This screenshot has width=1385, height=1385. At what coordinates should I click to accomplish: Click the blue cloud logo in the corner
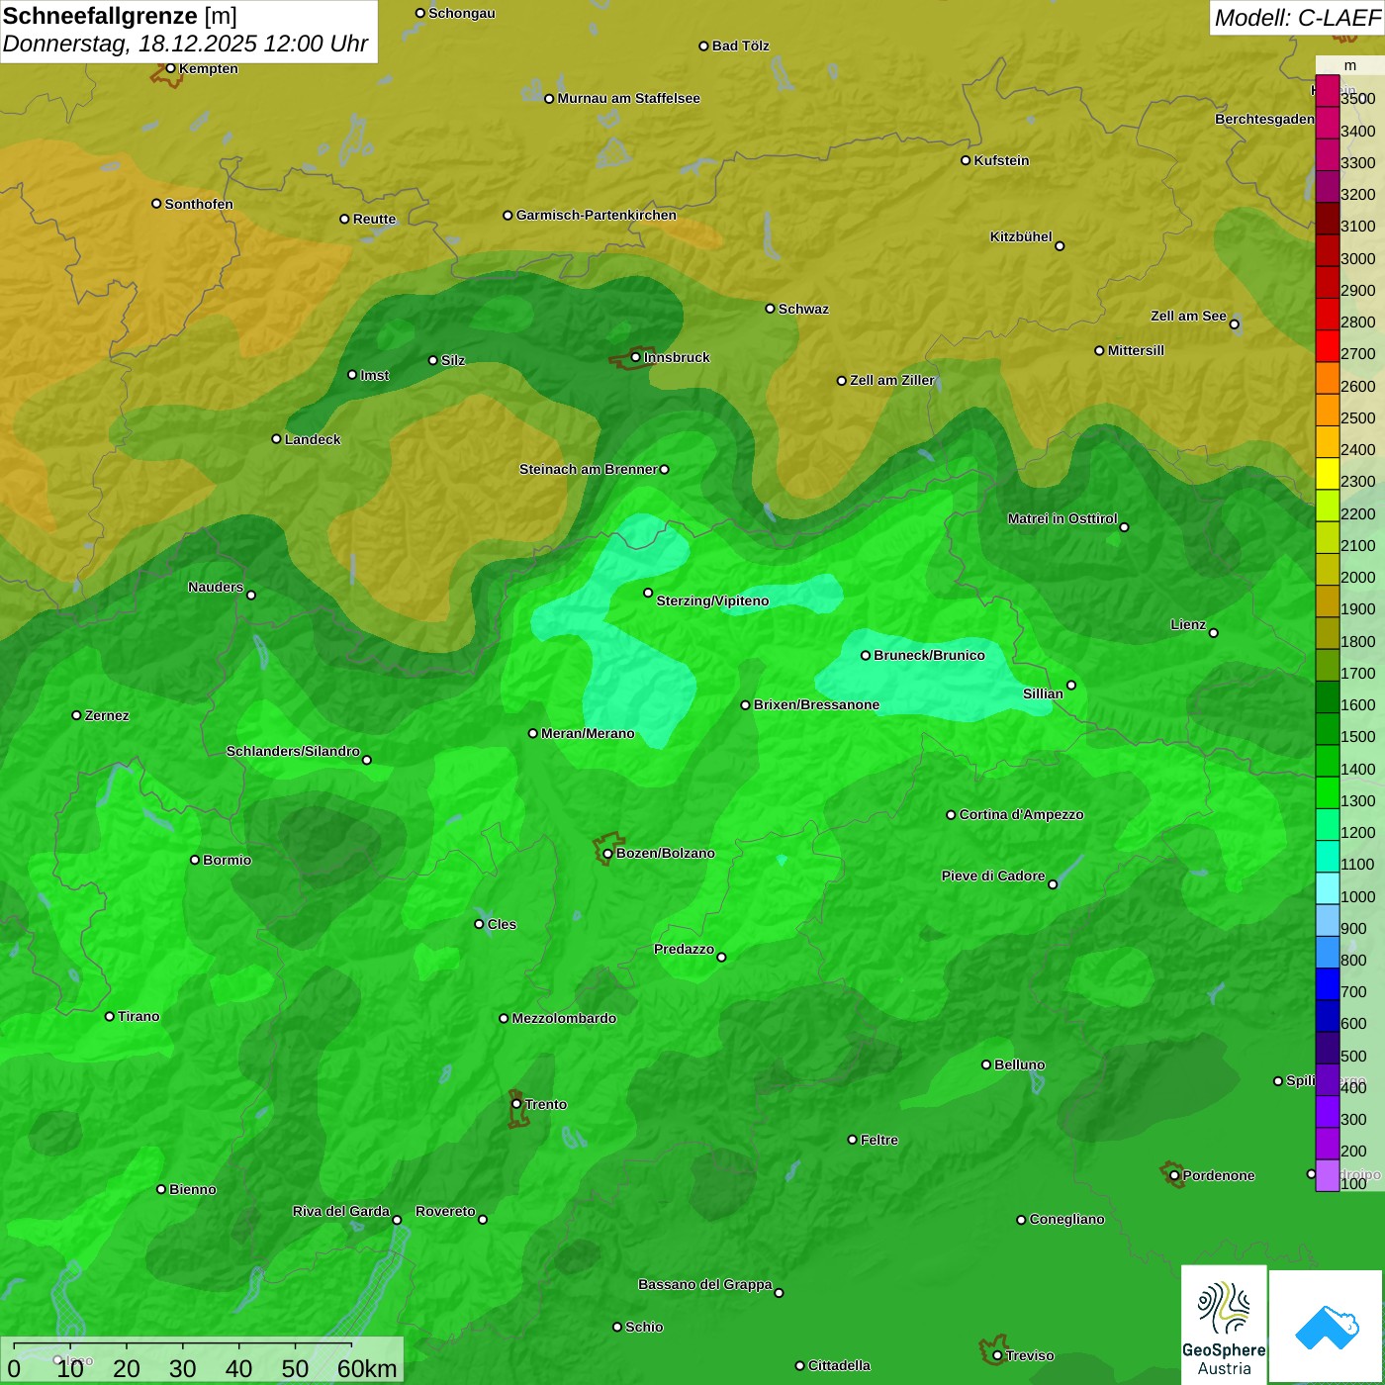coord(1326,1327)
